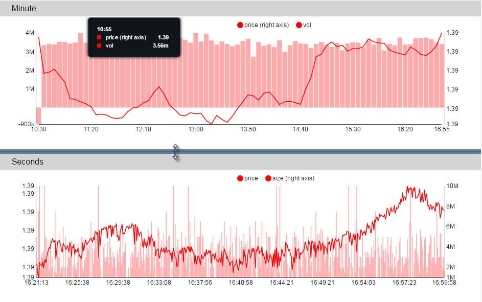Collapse the Seconds panel header

[28, 162]
